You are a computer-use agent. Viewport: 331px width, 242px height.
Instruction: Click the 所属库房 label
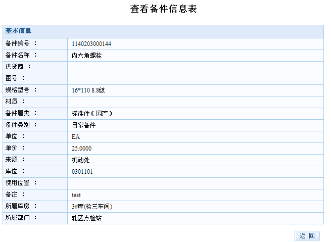pos(18,206)
